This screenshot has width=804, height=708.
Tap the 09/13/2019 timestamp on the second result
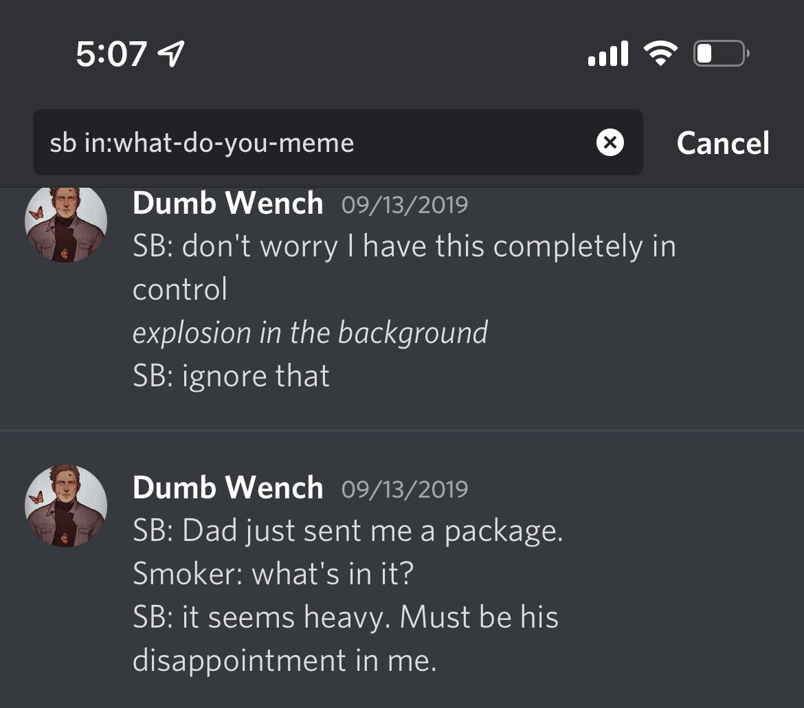point(405,489)
